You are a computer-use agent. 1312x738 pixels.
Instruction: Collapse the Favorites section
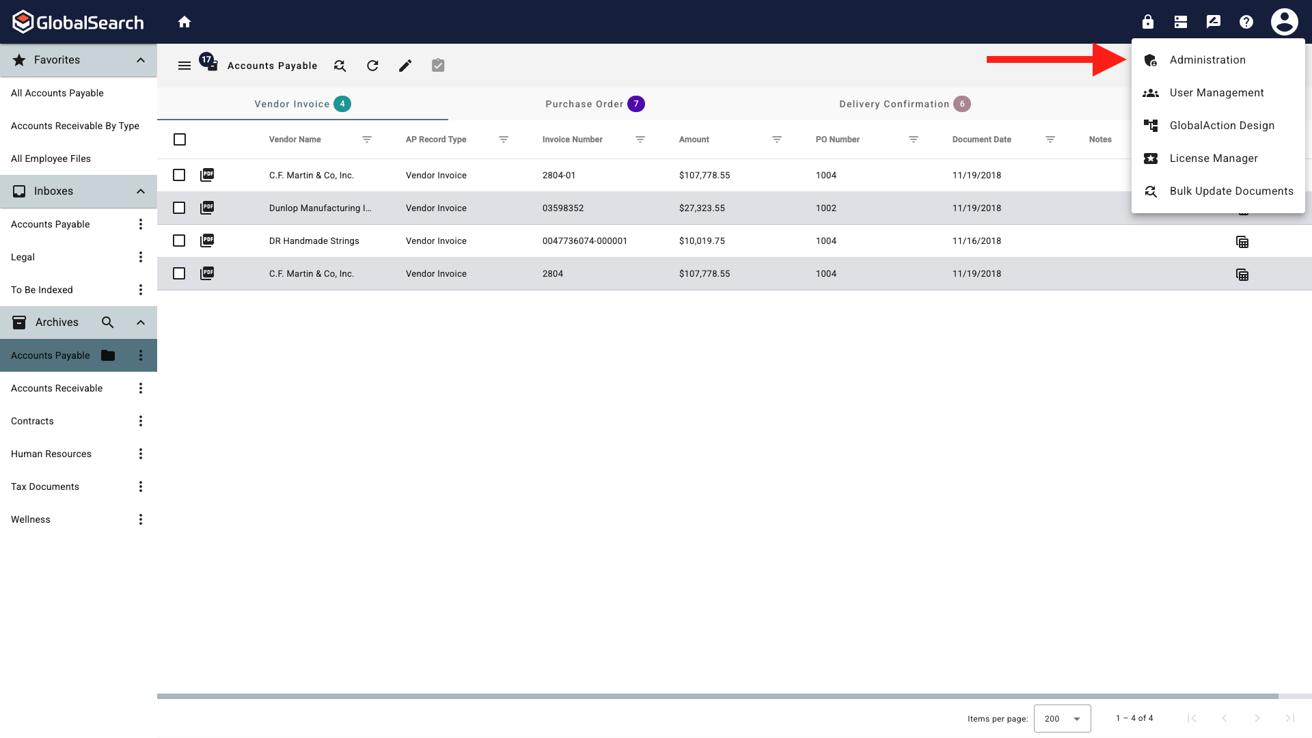(x=141, y=60)
